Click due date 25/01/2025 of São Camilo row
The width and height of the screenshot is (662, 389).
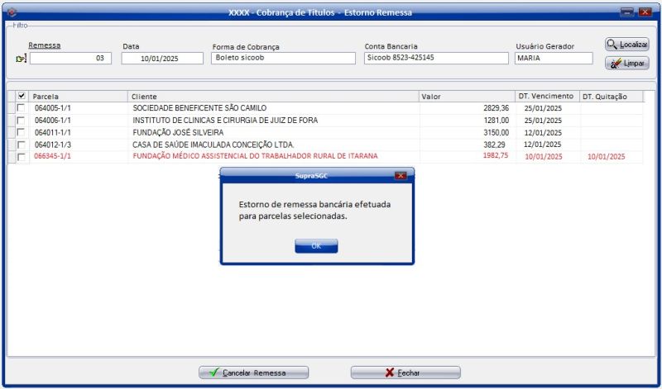click(x=543, y=108)
